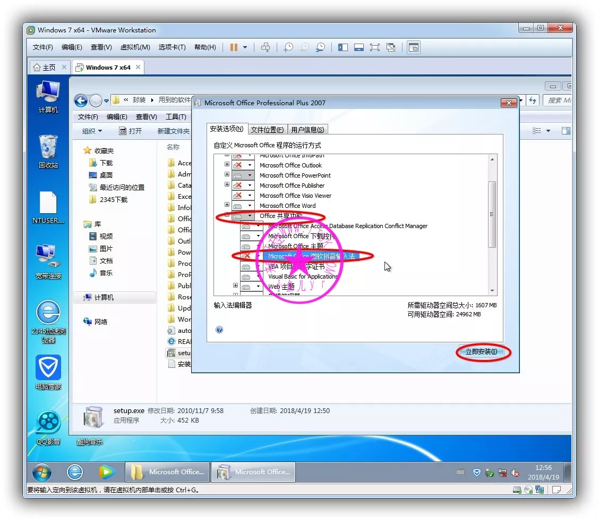The width and height of the screenshot is (599, 521).
Task: Click 新建文件夹 in the Explorer toolbar
Action: tap(173, 131)
